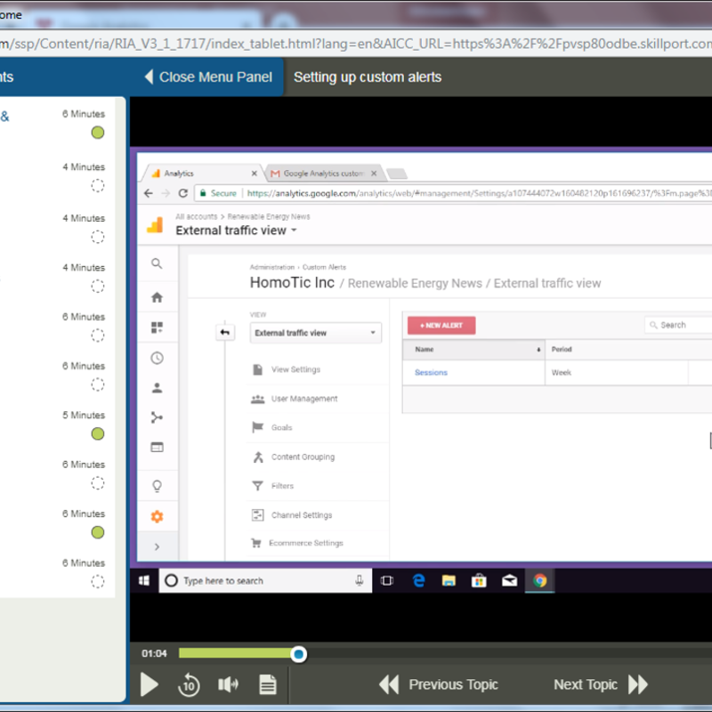
Task: Click the volume speaker icon
Action: [228, 684]
